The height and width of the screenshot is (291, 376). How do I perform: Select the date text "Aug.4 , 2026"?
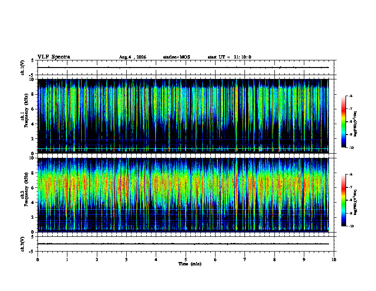click(x=132, y=57)
